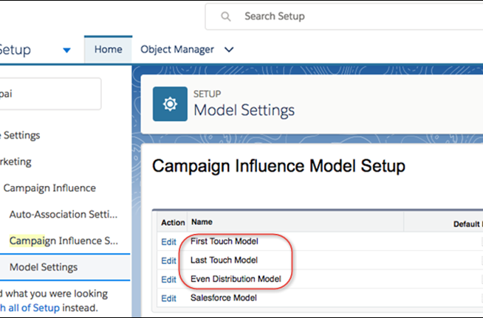Viewport: 483px width, 318px height.
Task: Click the First Touch Model name
Action: 225,241
